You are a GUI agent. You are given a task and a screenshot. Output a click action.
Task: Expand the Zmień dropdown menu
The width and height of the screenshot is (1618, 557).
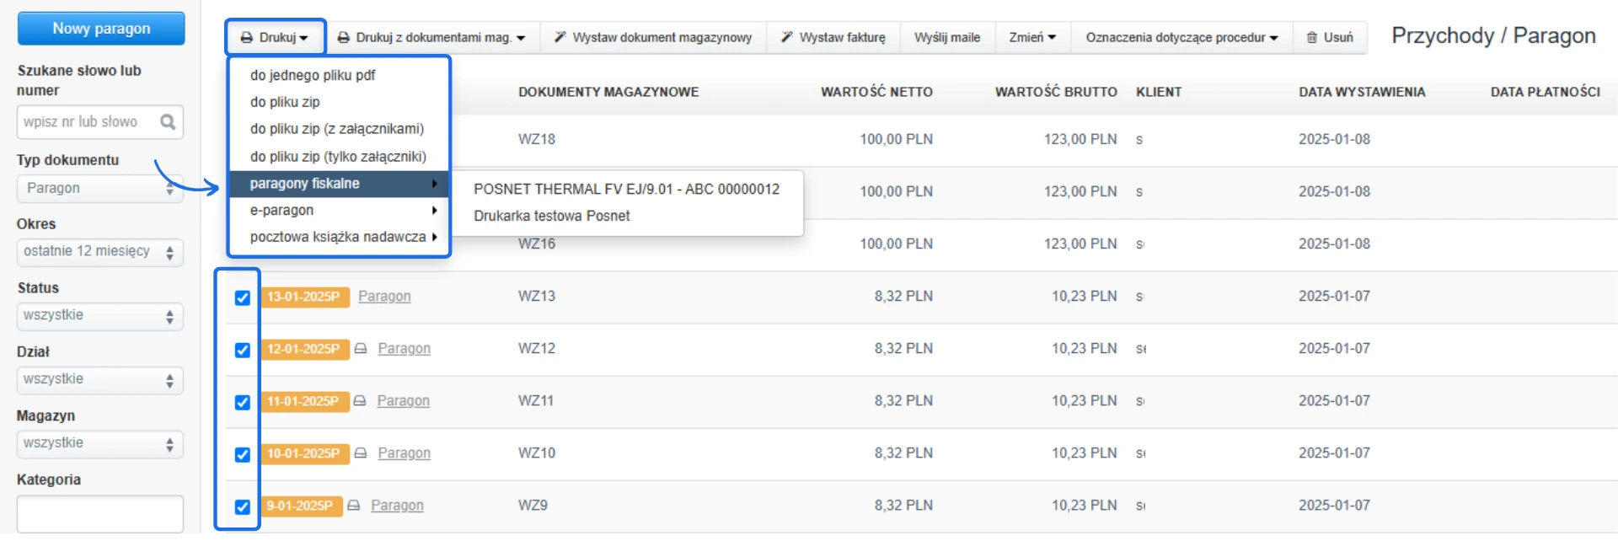click(x=1032, y=37)
